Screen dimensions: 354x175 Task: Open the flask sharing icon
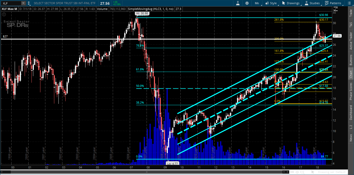pos(238,3)
